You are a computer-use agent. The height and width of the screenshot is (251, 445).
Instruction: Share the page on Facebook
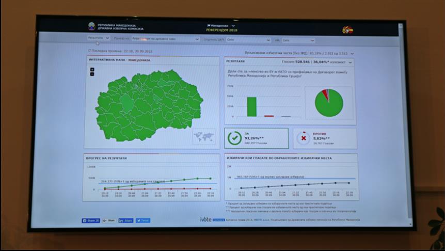coord(91,221)
